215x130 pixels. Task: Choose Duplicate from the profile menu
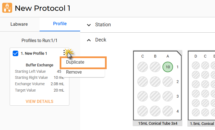point(75,62)
